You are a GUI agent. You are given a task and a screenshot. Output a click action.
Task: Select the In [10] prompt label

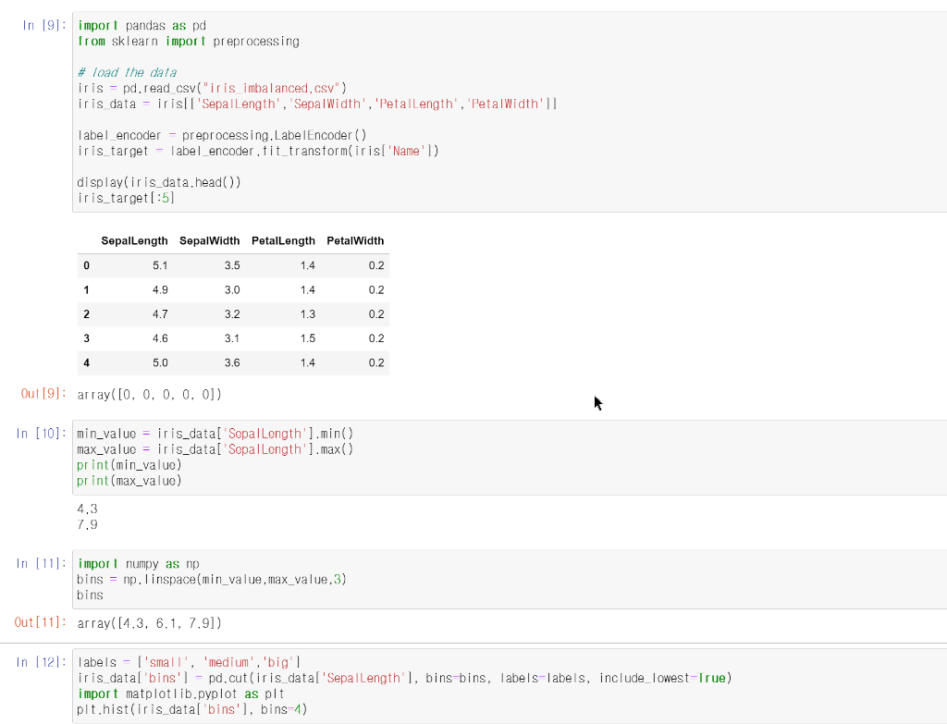coord(41,434)
